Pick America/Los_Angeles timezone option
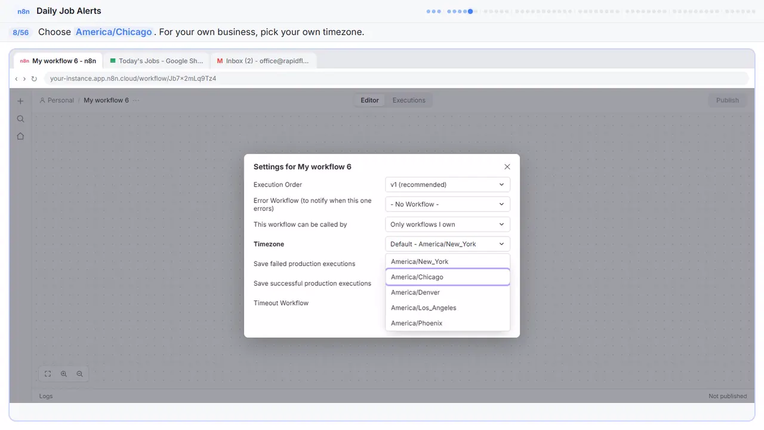The height and width of the screenshot is (430, 764). pyautogui.click(x=448, y=308)
